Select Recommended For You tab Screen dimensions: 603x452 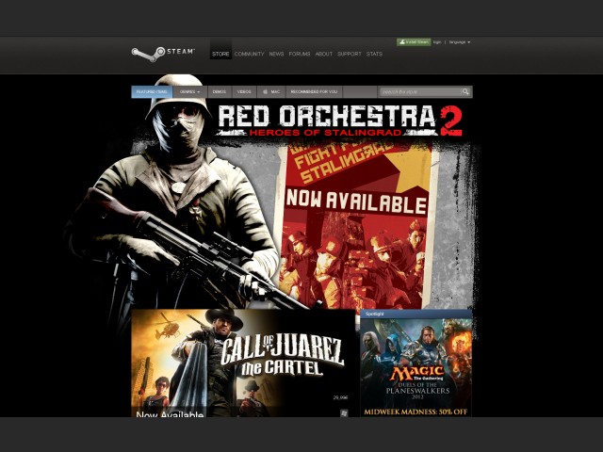tap(314, 92)
